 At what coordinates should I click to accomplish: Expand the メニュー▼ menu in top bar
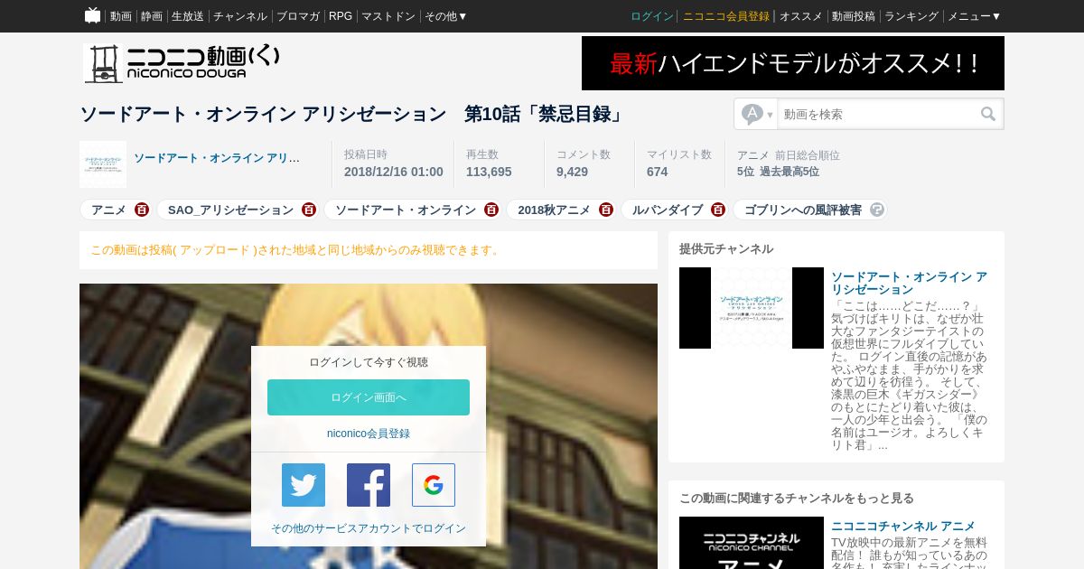point(974,16)
